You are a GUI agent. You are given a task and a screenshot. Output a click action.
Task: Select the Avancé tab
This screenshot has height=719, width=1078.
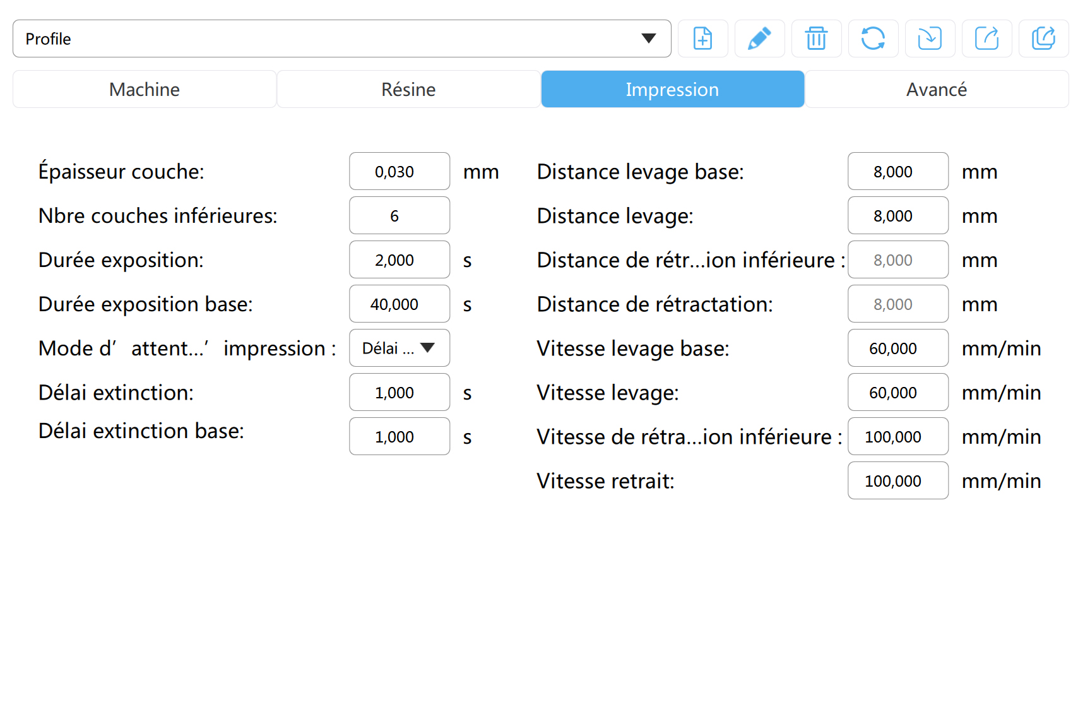tap(937, 89)
